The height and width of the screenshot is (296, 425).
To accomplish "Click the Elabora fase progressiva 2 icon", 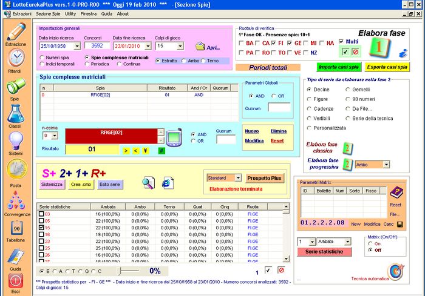I will click(x=347, y=165).
